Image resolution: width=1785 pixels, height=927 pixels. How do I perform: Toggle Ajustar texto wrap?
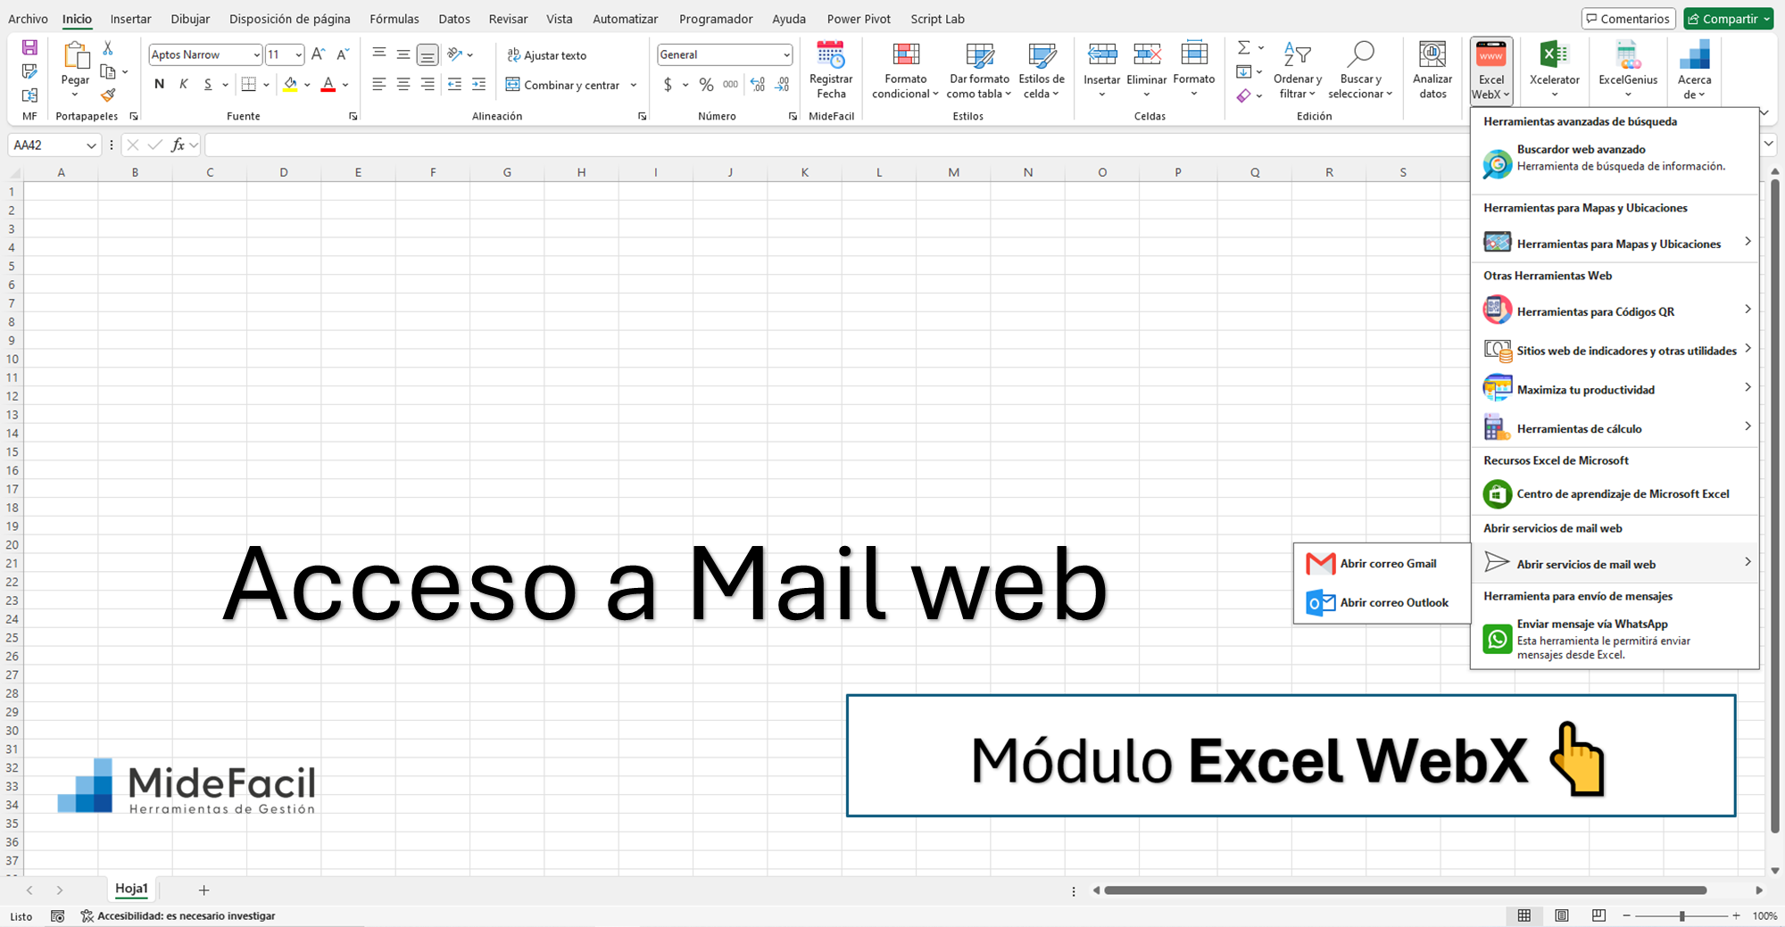[x=546, y=55]
